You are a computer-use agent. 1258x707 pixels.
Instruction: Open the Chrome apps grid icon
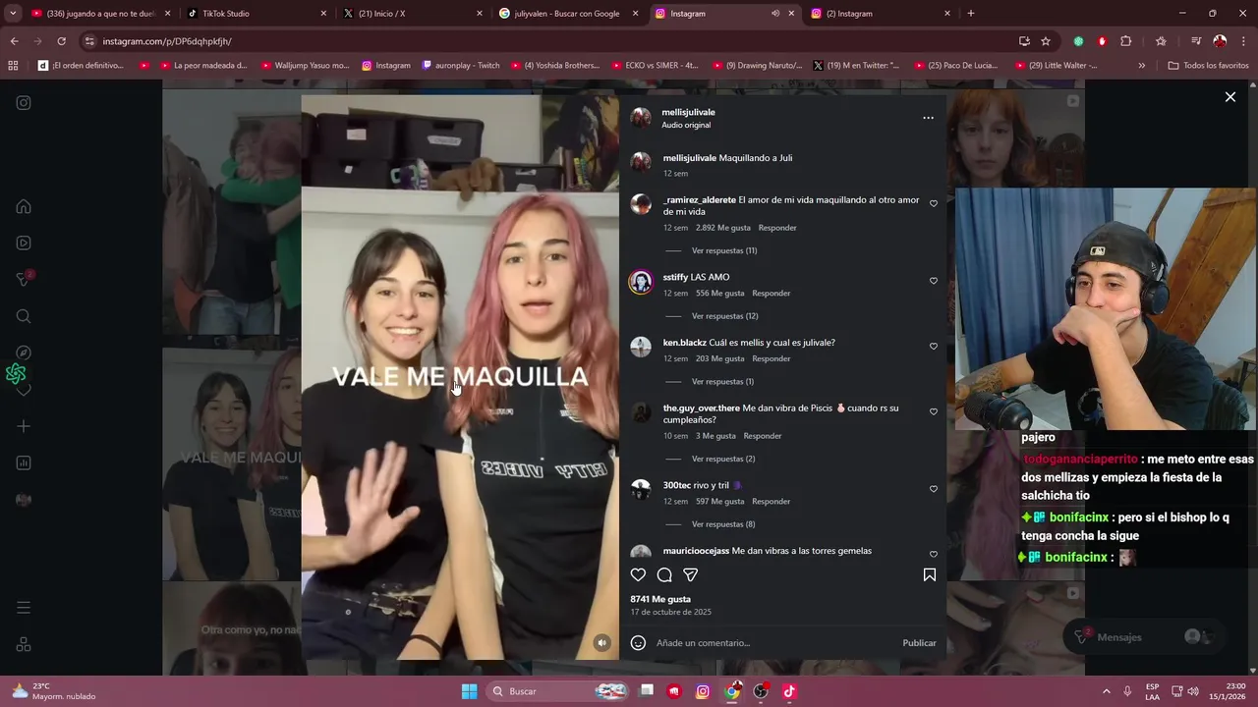13,66
